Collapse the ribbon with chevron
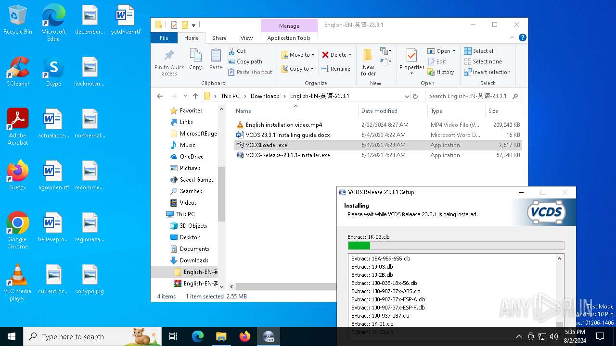The height and width of the screenshot is (346, 616). tap(512, 37)
